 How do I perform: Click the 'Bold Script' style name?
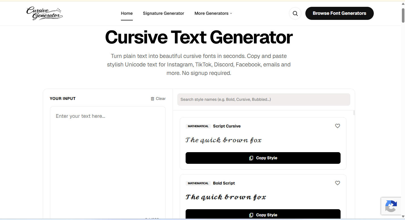click(224, 183)
